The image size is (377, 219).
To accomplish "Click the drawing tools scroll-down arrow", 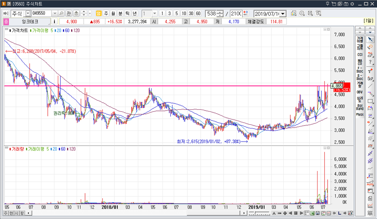I will click(370, 32).
